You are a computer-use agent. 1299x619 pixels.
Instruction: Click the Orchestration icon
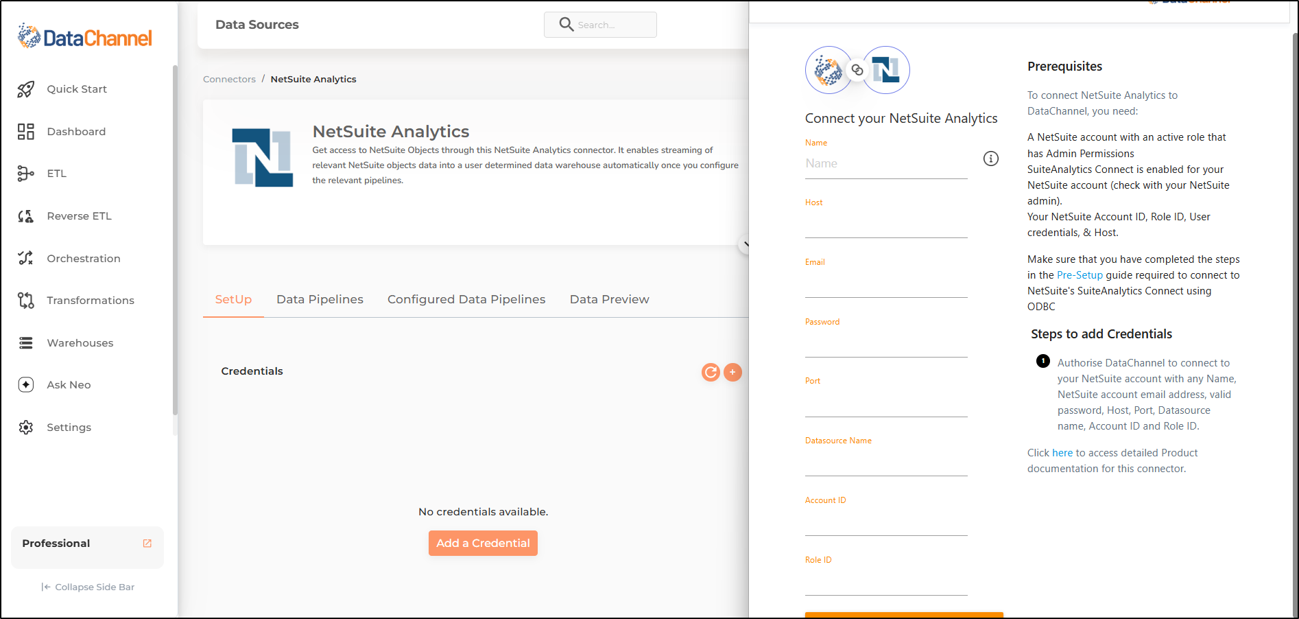[x=26, y=258]
